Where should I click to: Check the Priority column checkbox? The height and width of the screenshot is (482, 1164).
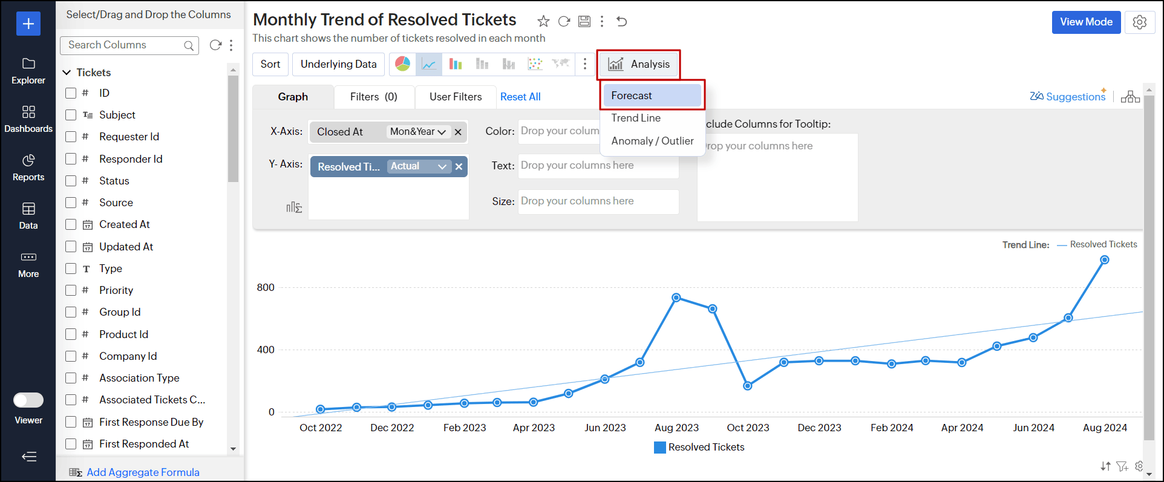(71, 290)
